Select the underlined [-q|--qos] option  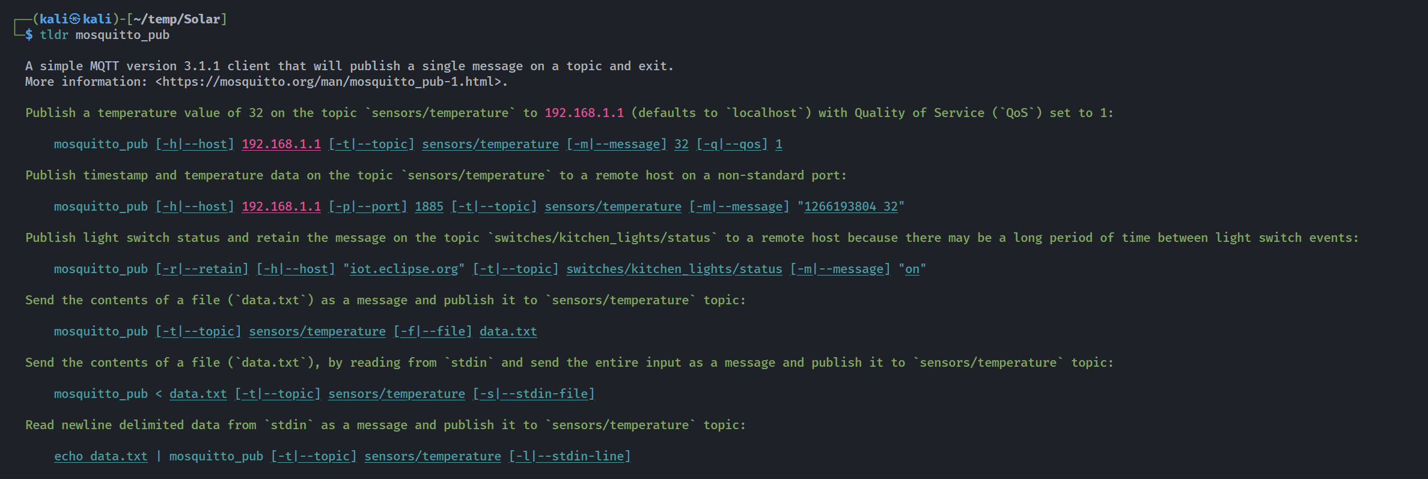(x=732, y=144)
